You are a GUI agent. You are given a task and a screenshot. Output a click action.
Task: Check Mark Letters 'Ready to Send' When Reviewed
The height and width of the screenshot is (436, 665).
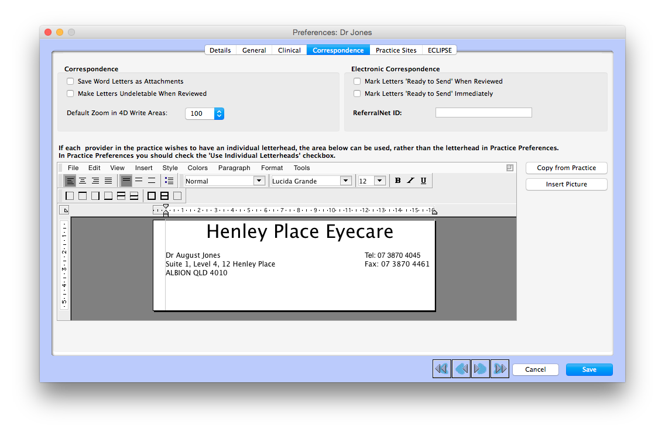click(357, 81)
